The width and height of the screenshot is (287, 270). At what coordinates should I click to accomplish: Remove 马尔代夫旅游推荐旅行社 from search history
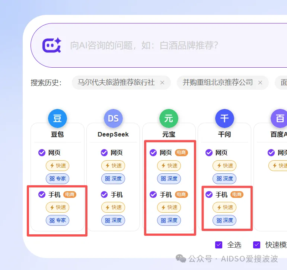click(x=162, y=83)
